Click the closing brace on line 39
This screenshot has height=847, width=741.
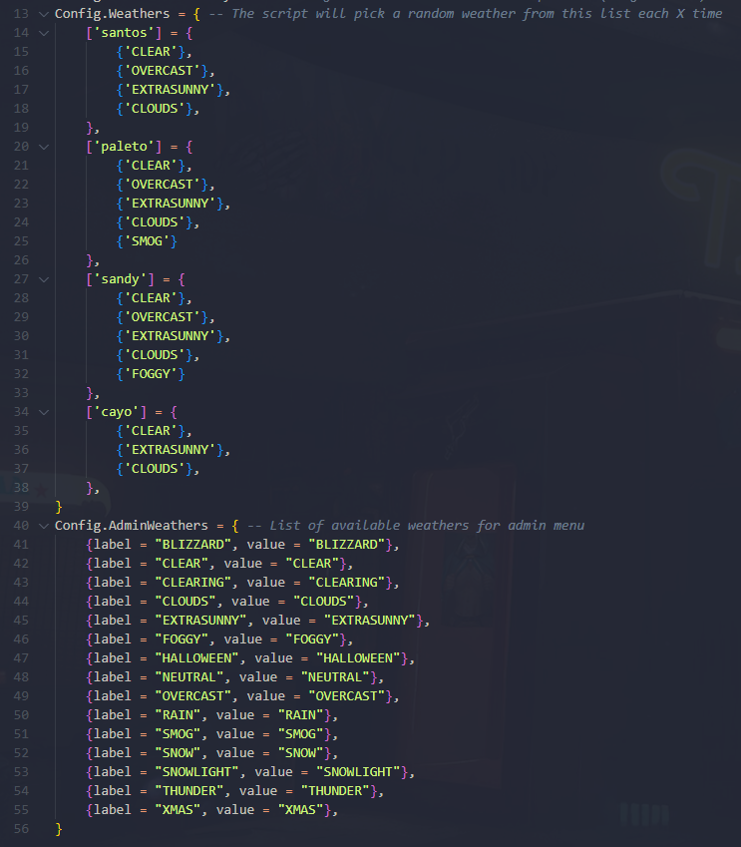pyautogui.click(x=58, y=507)
